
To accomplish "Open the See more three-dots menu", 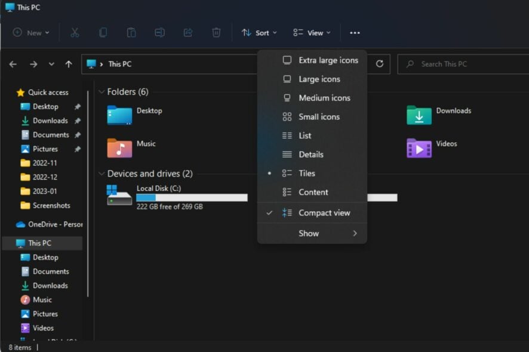I will (x=355, y=33).
